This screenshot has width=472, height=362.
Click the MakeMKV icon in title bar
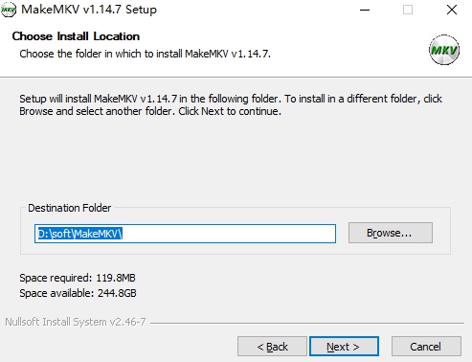(8, 10)
